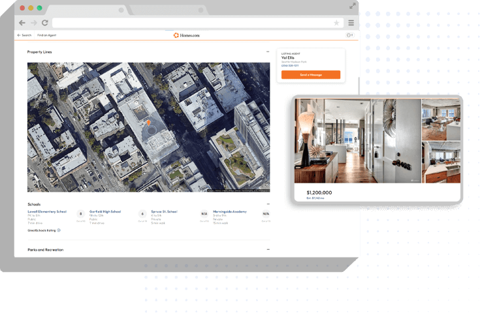
Task: Return to Search via back arrow link
Action: 25,35
